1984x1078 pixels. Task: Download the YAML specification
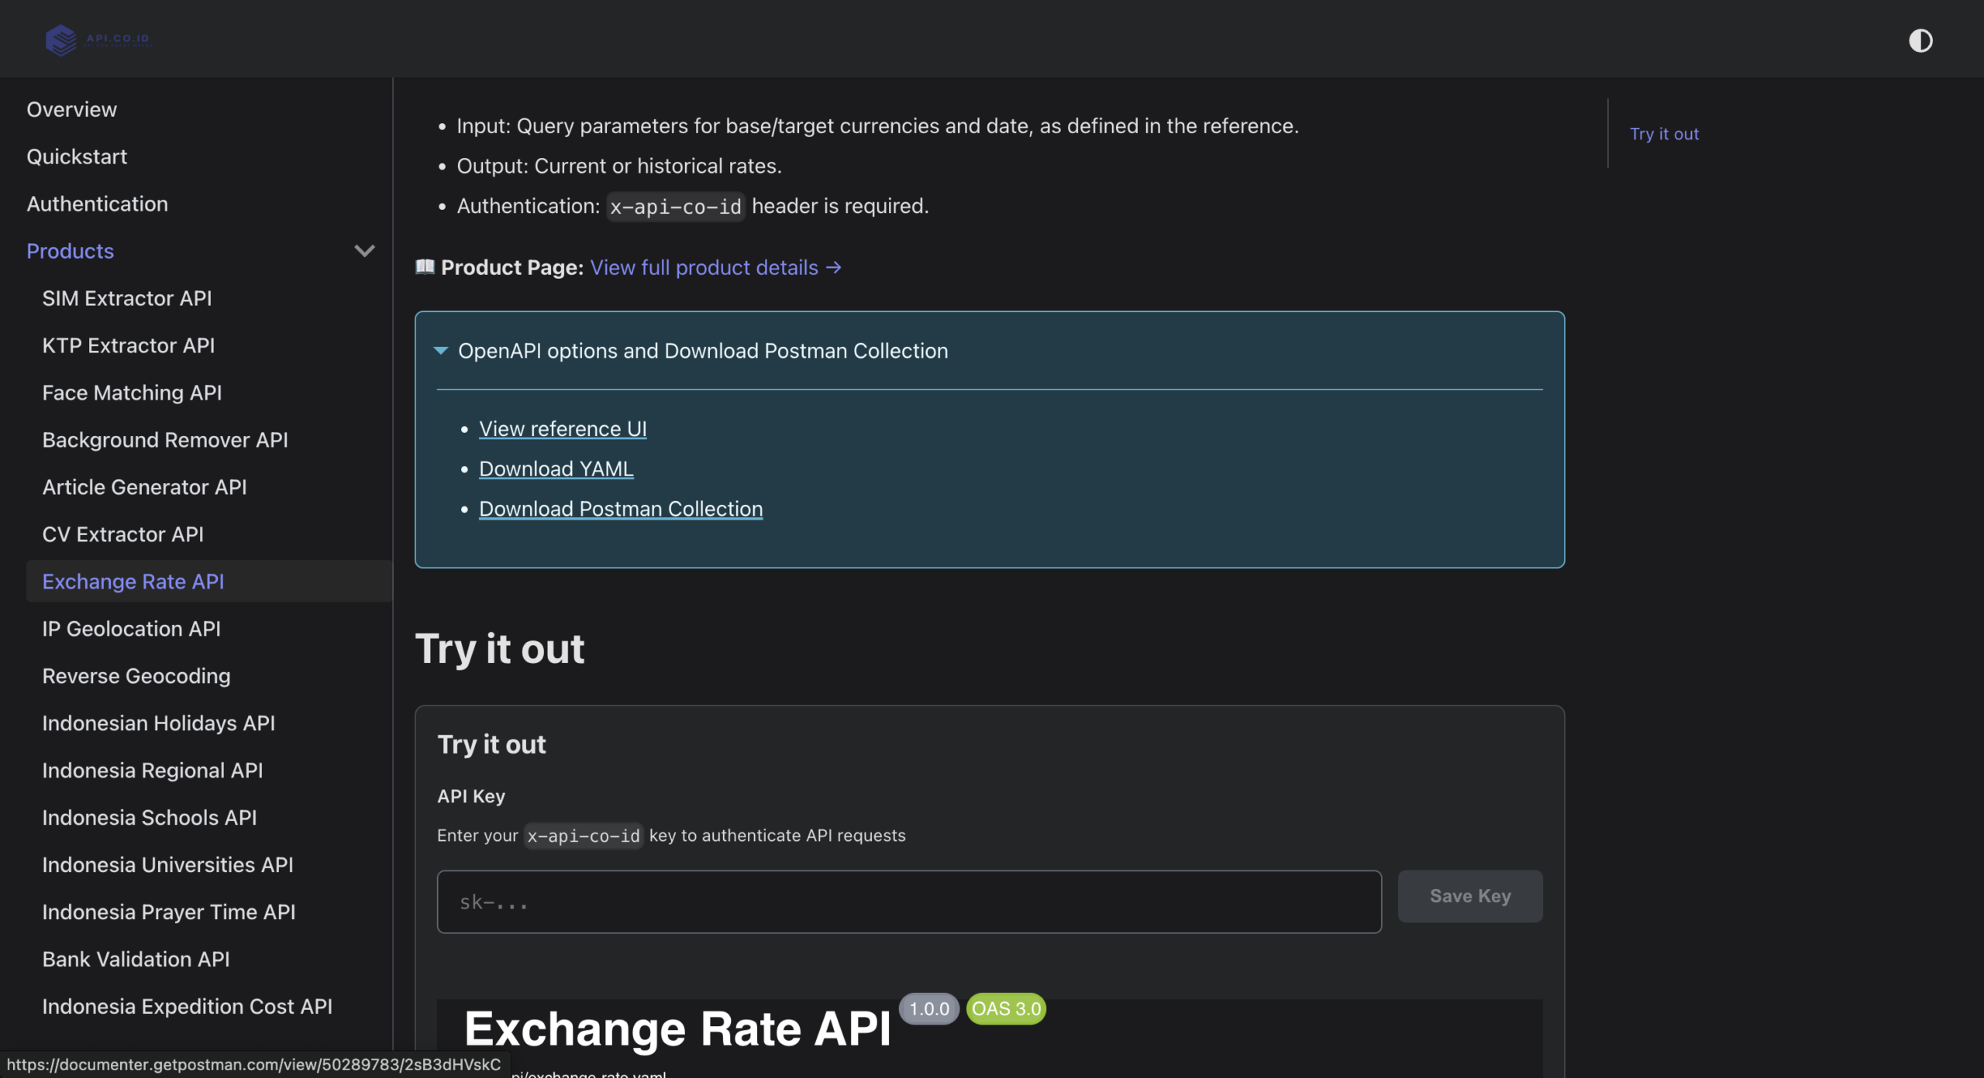pyautogui.click(x=556, y=469)
